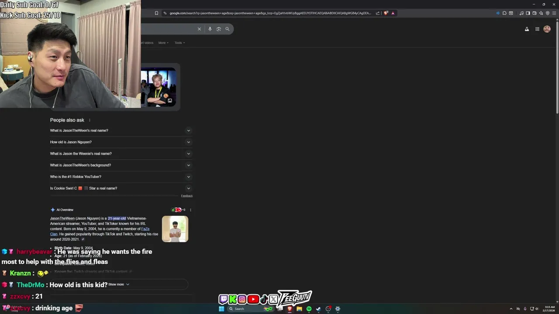This screenshot has width=559, height=314.
Task: Open the Settings gear on the taskbar
Action: (338, 309)
